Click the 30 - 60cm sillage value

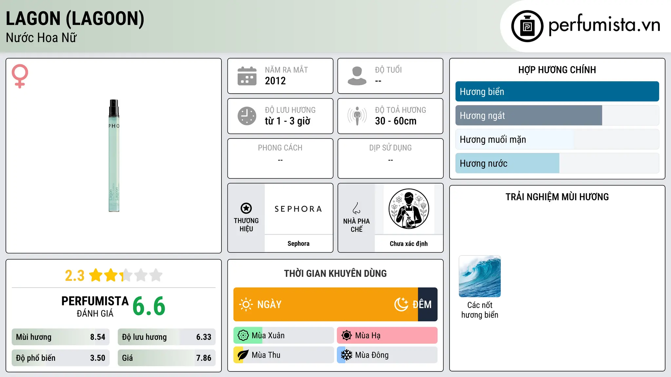396,121
